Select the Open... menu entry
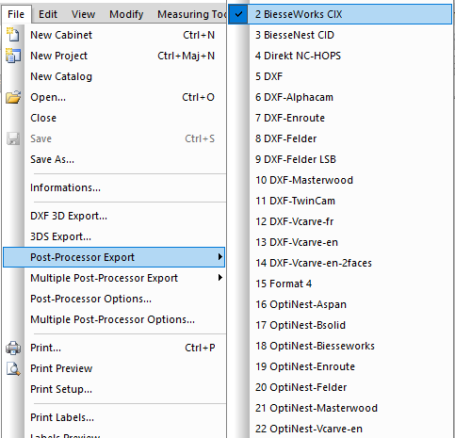Image resolution: width=455 pixels, height=438 pixels. [x=114, y=97]
